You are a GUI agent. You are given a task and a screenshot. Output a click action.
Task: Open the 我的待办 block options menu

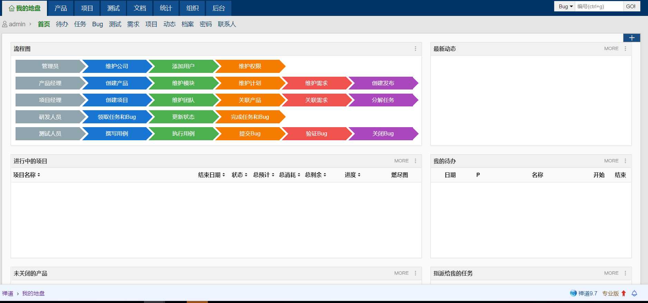coord(625,161)
